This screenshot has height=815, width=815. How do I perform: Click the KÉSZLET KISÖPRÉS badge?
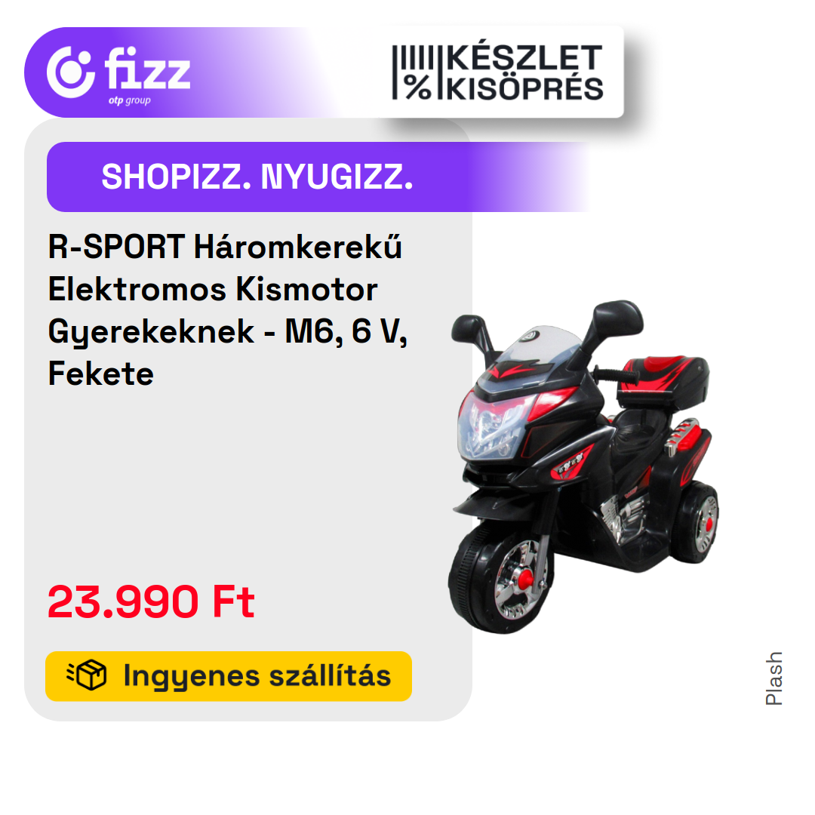coord(498,72)
